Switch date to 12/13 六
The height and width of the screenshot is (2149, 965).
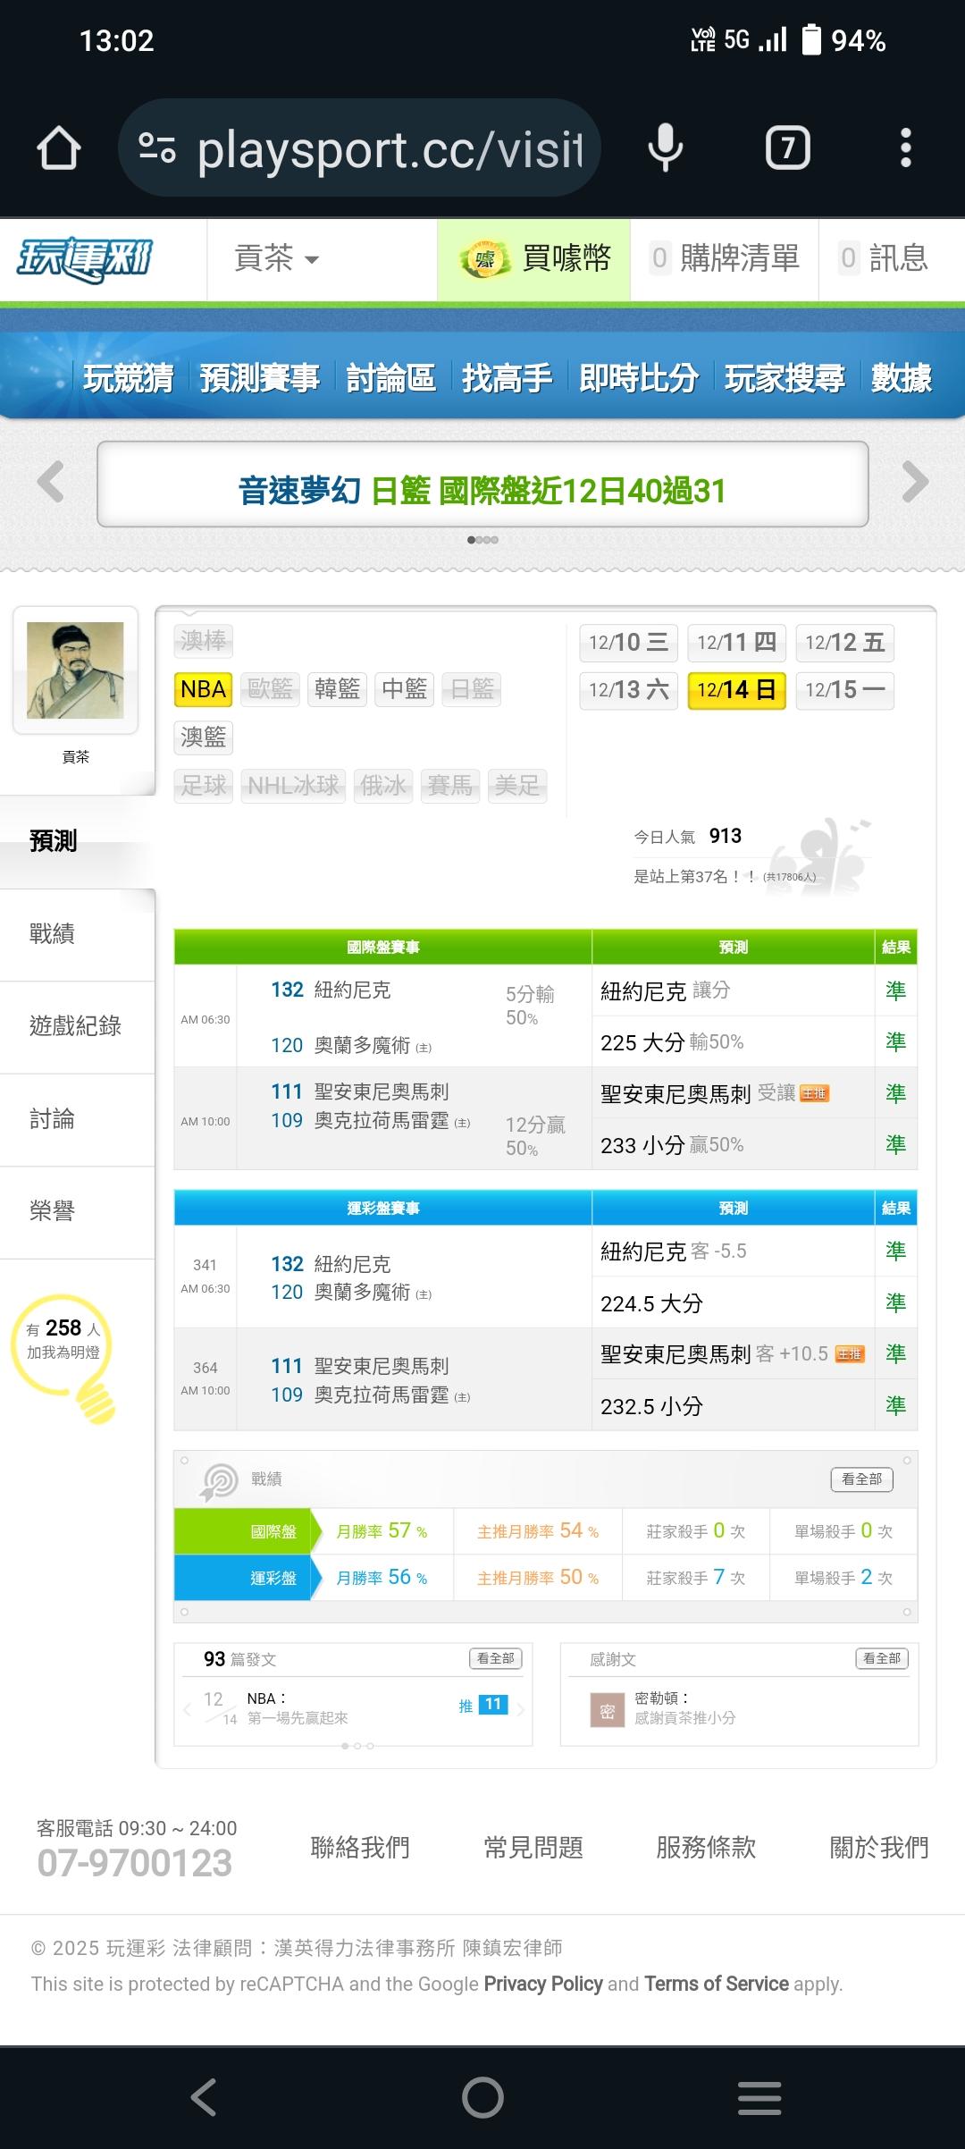(628, 690)
